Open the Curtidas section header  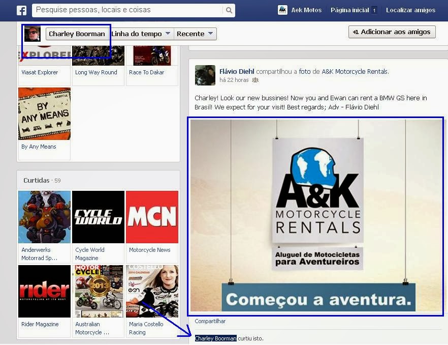coord(36,180)
